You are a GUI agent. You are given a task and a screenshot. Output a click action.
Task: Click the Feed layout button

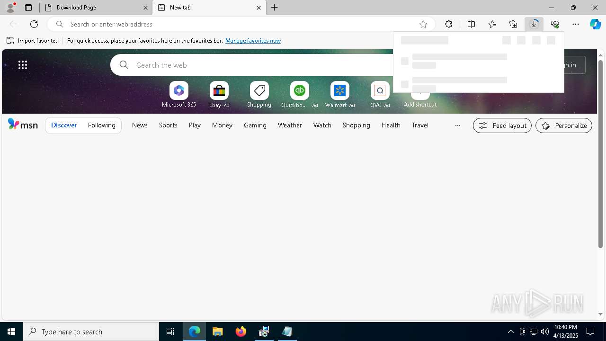pyautogui.click(x=502, y=126)
